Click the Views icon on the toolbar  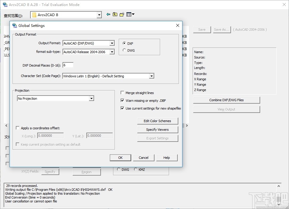[128, 14]
